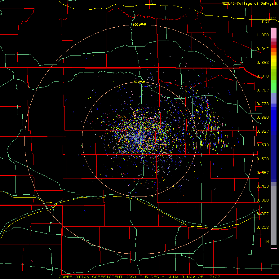The width and height of the screenshot is (279, 279).
Task: Click the gray band near bottom of color bar
Action: (274, 215)
